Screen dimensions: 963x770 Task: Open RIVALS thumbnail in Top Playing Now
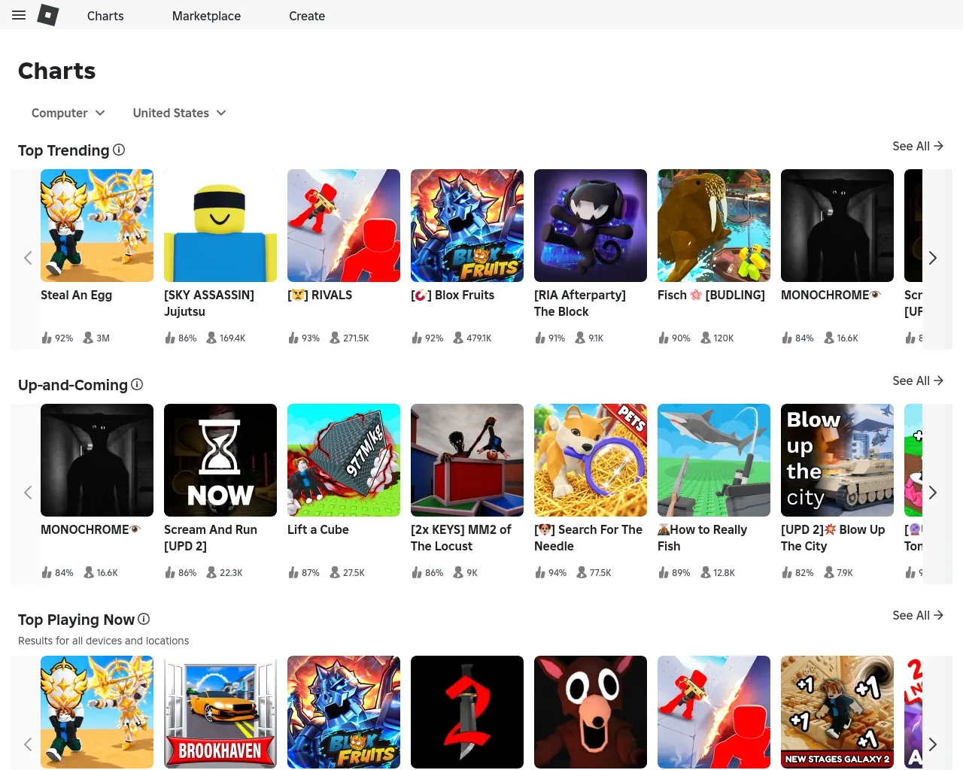pos(714,712)
